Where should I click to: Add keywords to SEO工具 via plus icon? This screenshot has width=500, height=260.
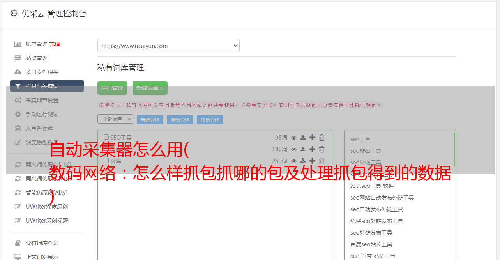click(312, 138)
